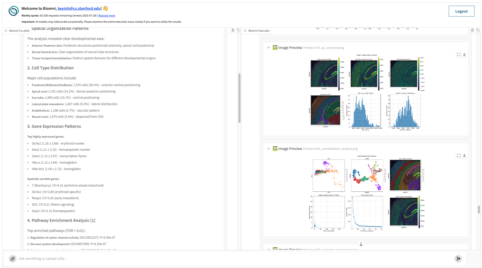The height and width of the screenshot is (268, 482).
Task: Collapse the 01_qc_overview Image Preview
Action: [x=268, y=48]
